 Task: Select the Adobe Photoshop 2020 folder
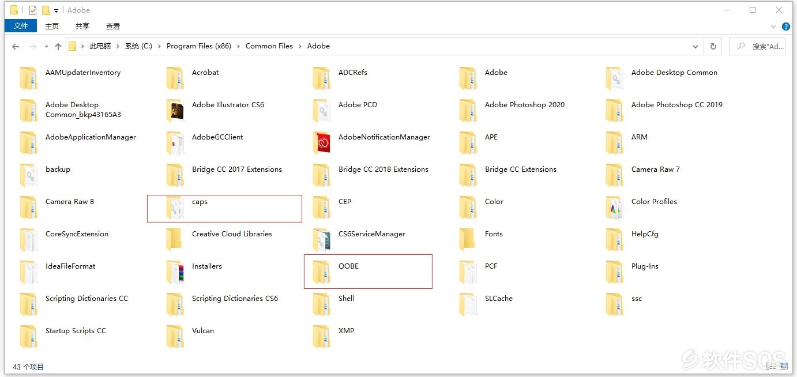525,105
